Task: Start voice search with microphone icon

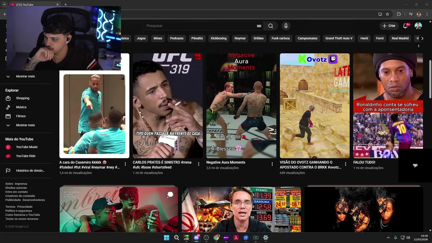Action: [286, 26]
